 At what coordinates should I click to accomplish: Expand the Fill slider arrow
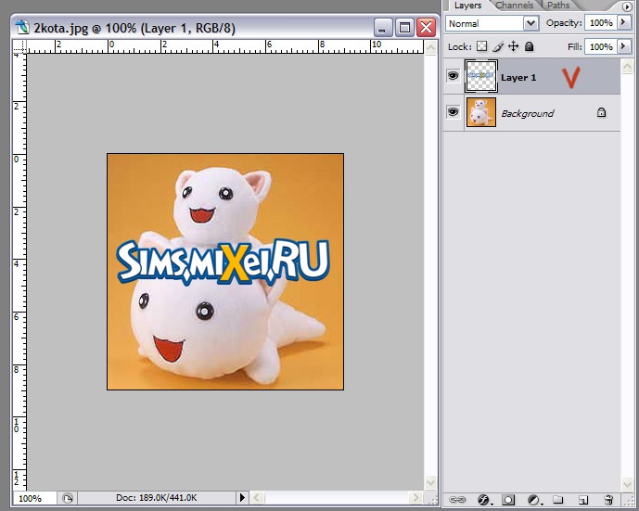pyautogui.click(x=622, y=46)
